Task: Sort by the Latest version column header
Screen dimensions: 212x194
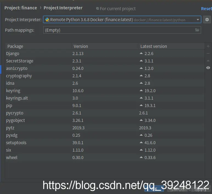Action: click(171, 46)
